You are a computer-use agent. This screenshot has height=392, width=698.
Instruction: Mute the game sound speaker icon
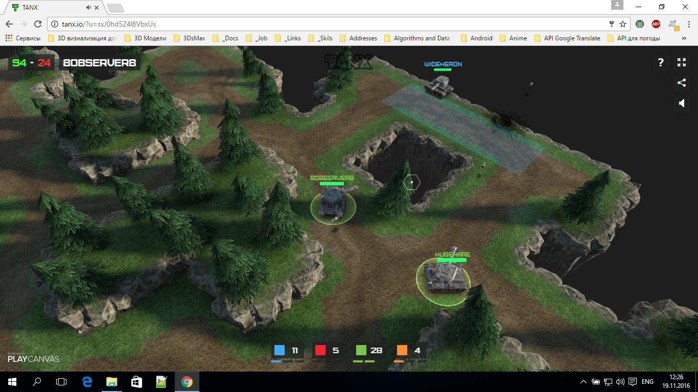pyautogui.click(x=682, y=103)
